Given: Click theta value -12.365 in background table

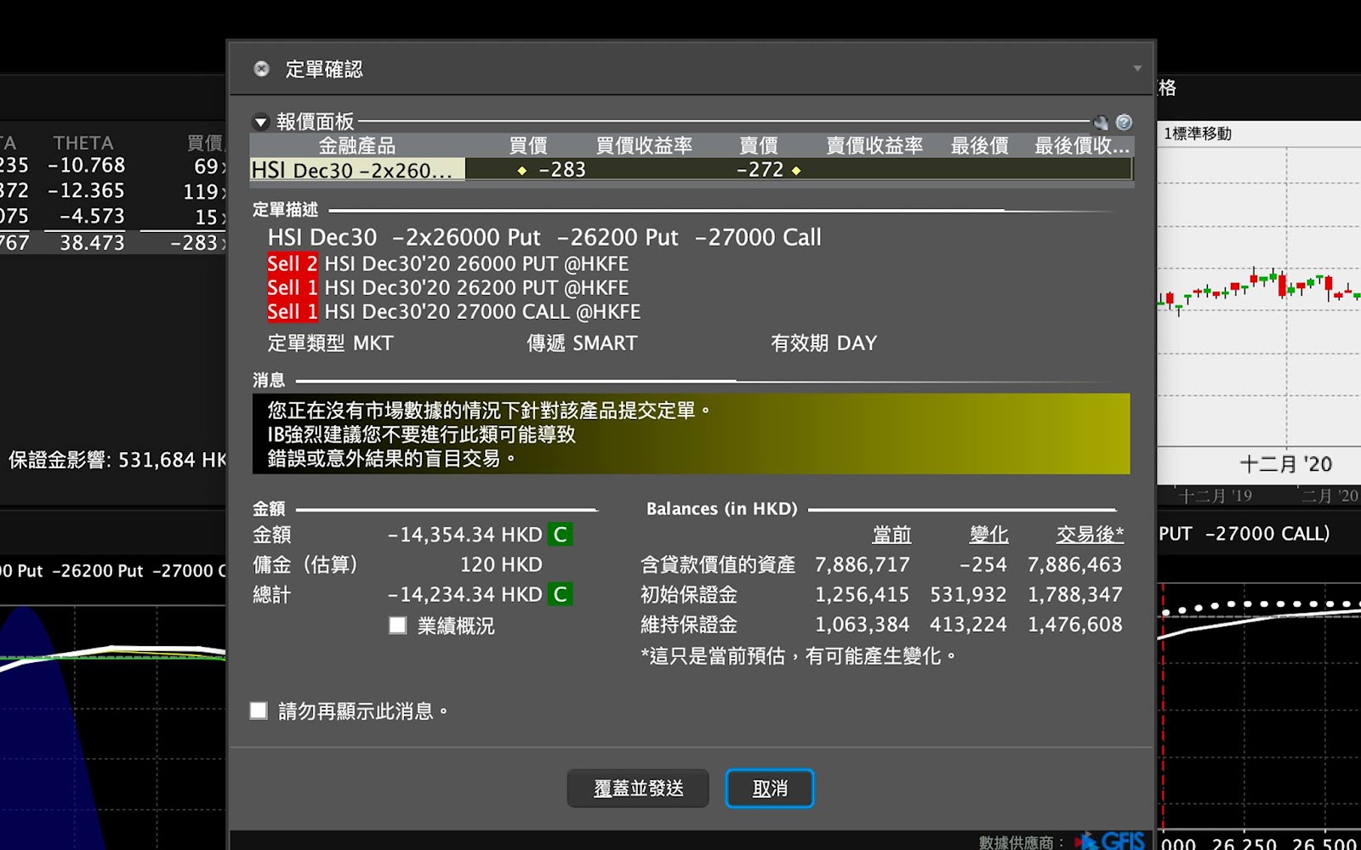Looking at the screenshot, I should [x=87, y=190].
